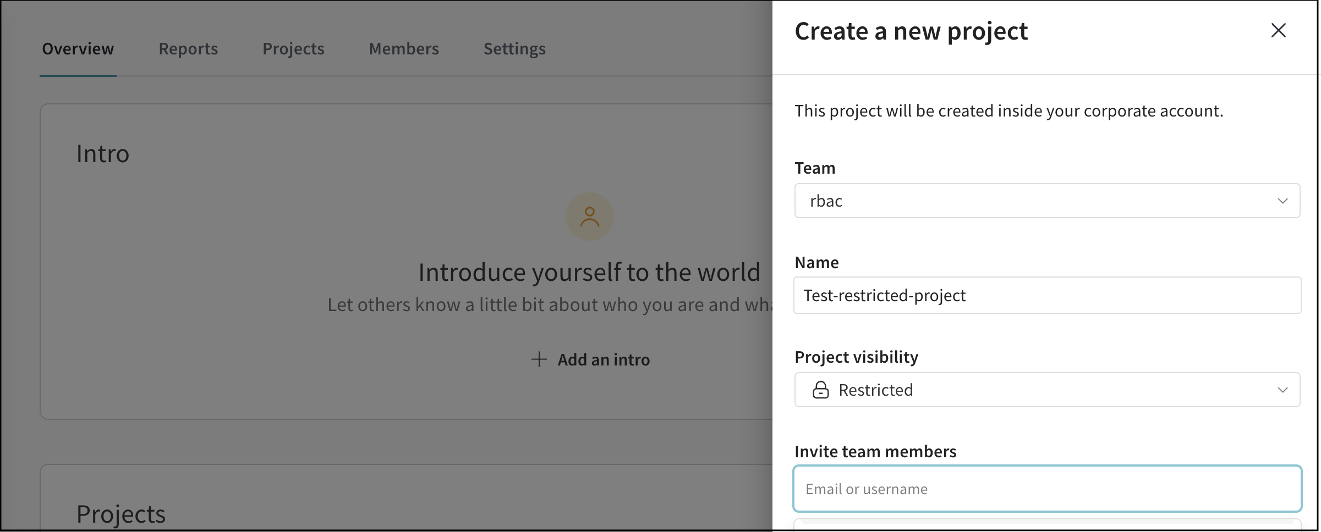Switch to the Members tab
The image size is (1321, 532).
403,48
